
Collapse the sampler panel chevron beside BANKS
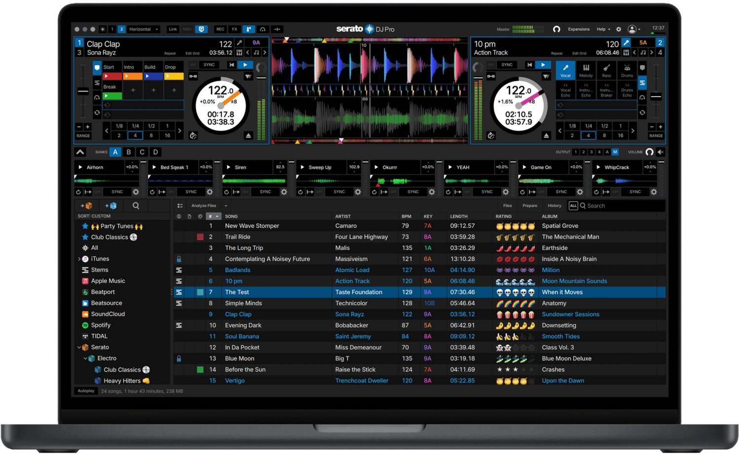coord(80,152)
